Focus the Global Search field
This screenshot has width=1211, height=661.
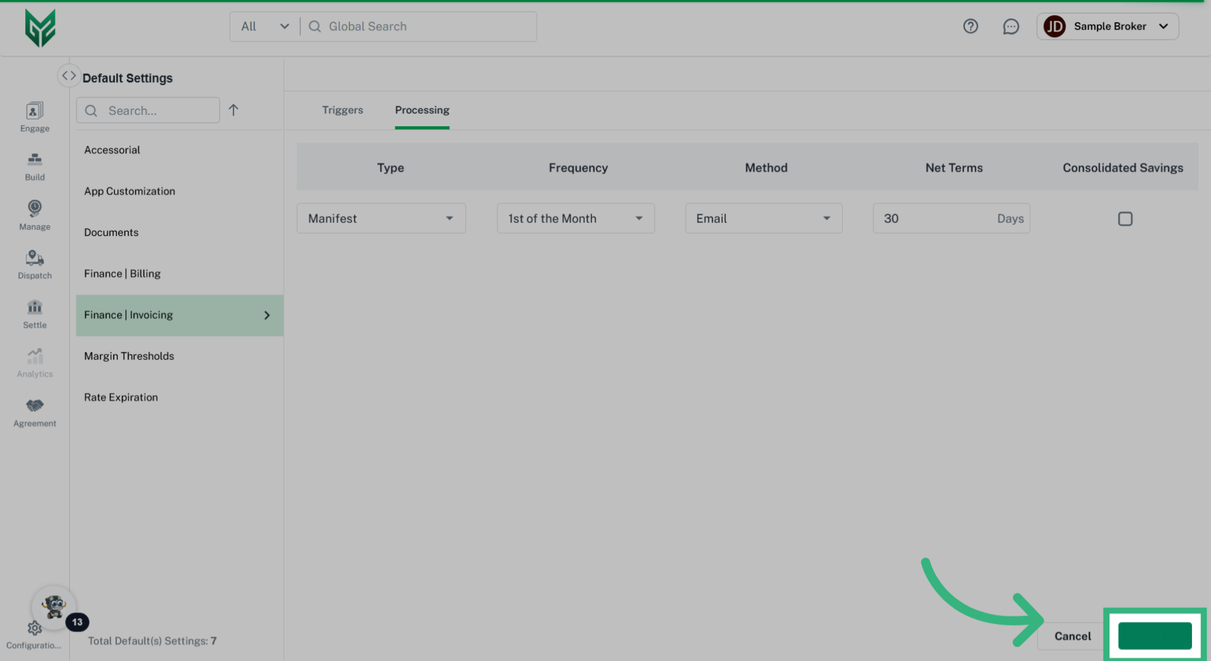click(419, 26)
